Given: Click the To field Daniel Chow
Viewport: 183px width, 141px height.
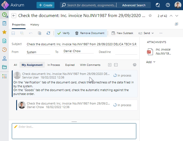Looking at the screenshot, I should coord(78,51).
